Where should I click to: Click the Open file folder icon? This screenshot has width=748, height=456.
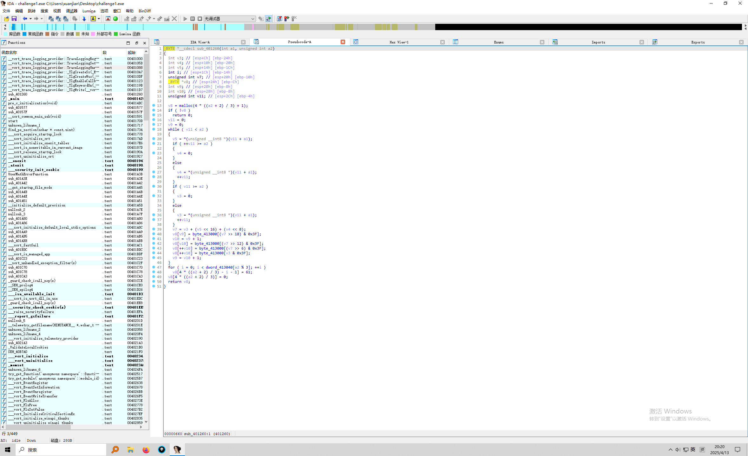(7, 19)
